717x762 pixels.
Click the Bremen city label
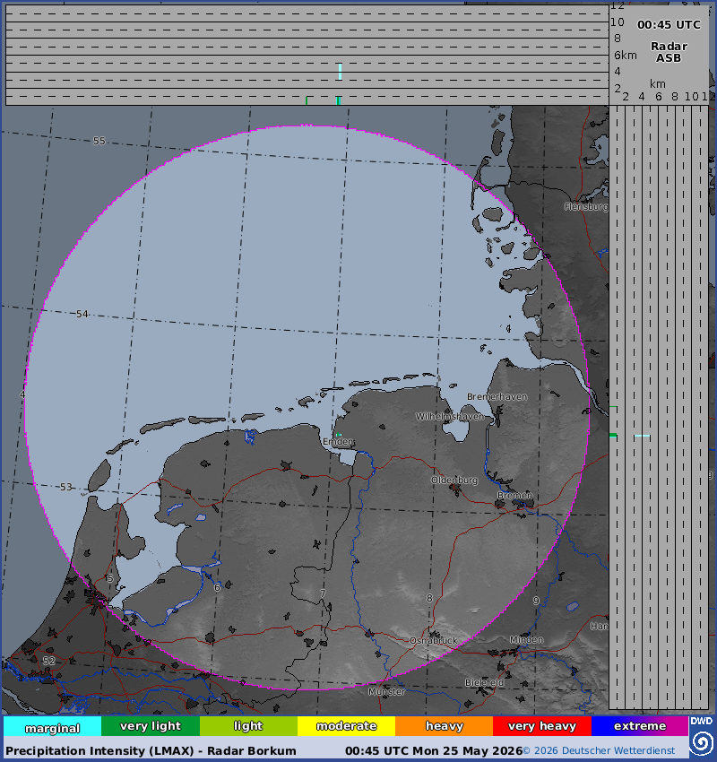click(x=514, y=495)
